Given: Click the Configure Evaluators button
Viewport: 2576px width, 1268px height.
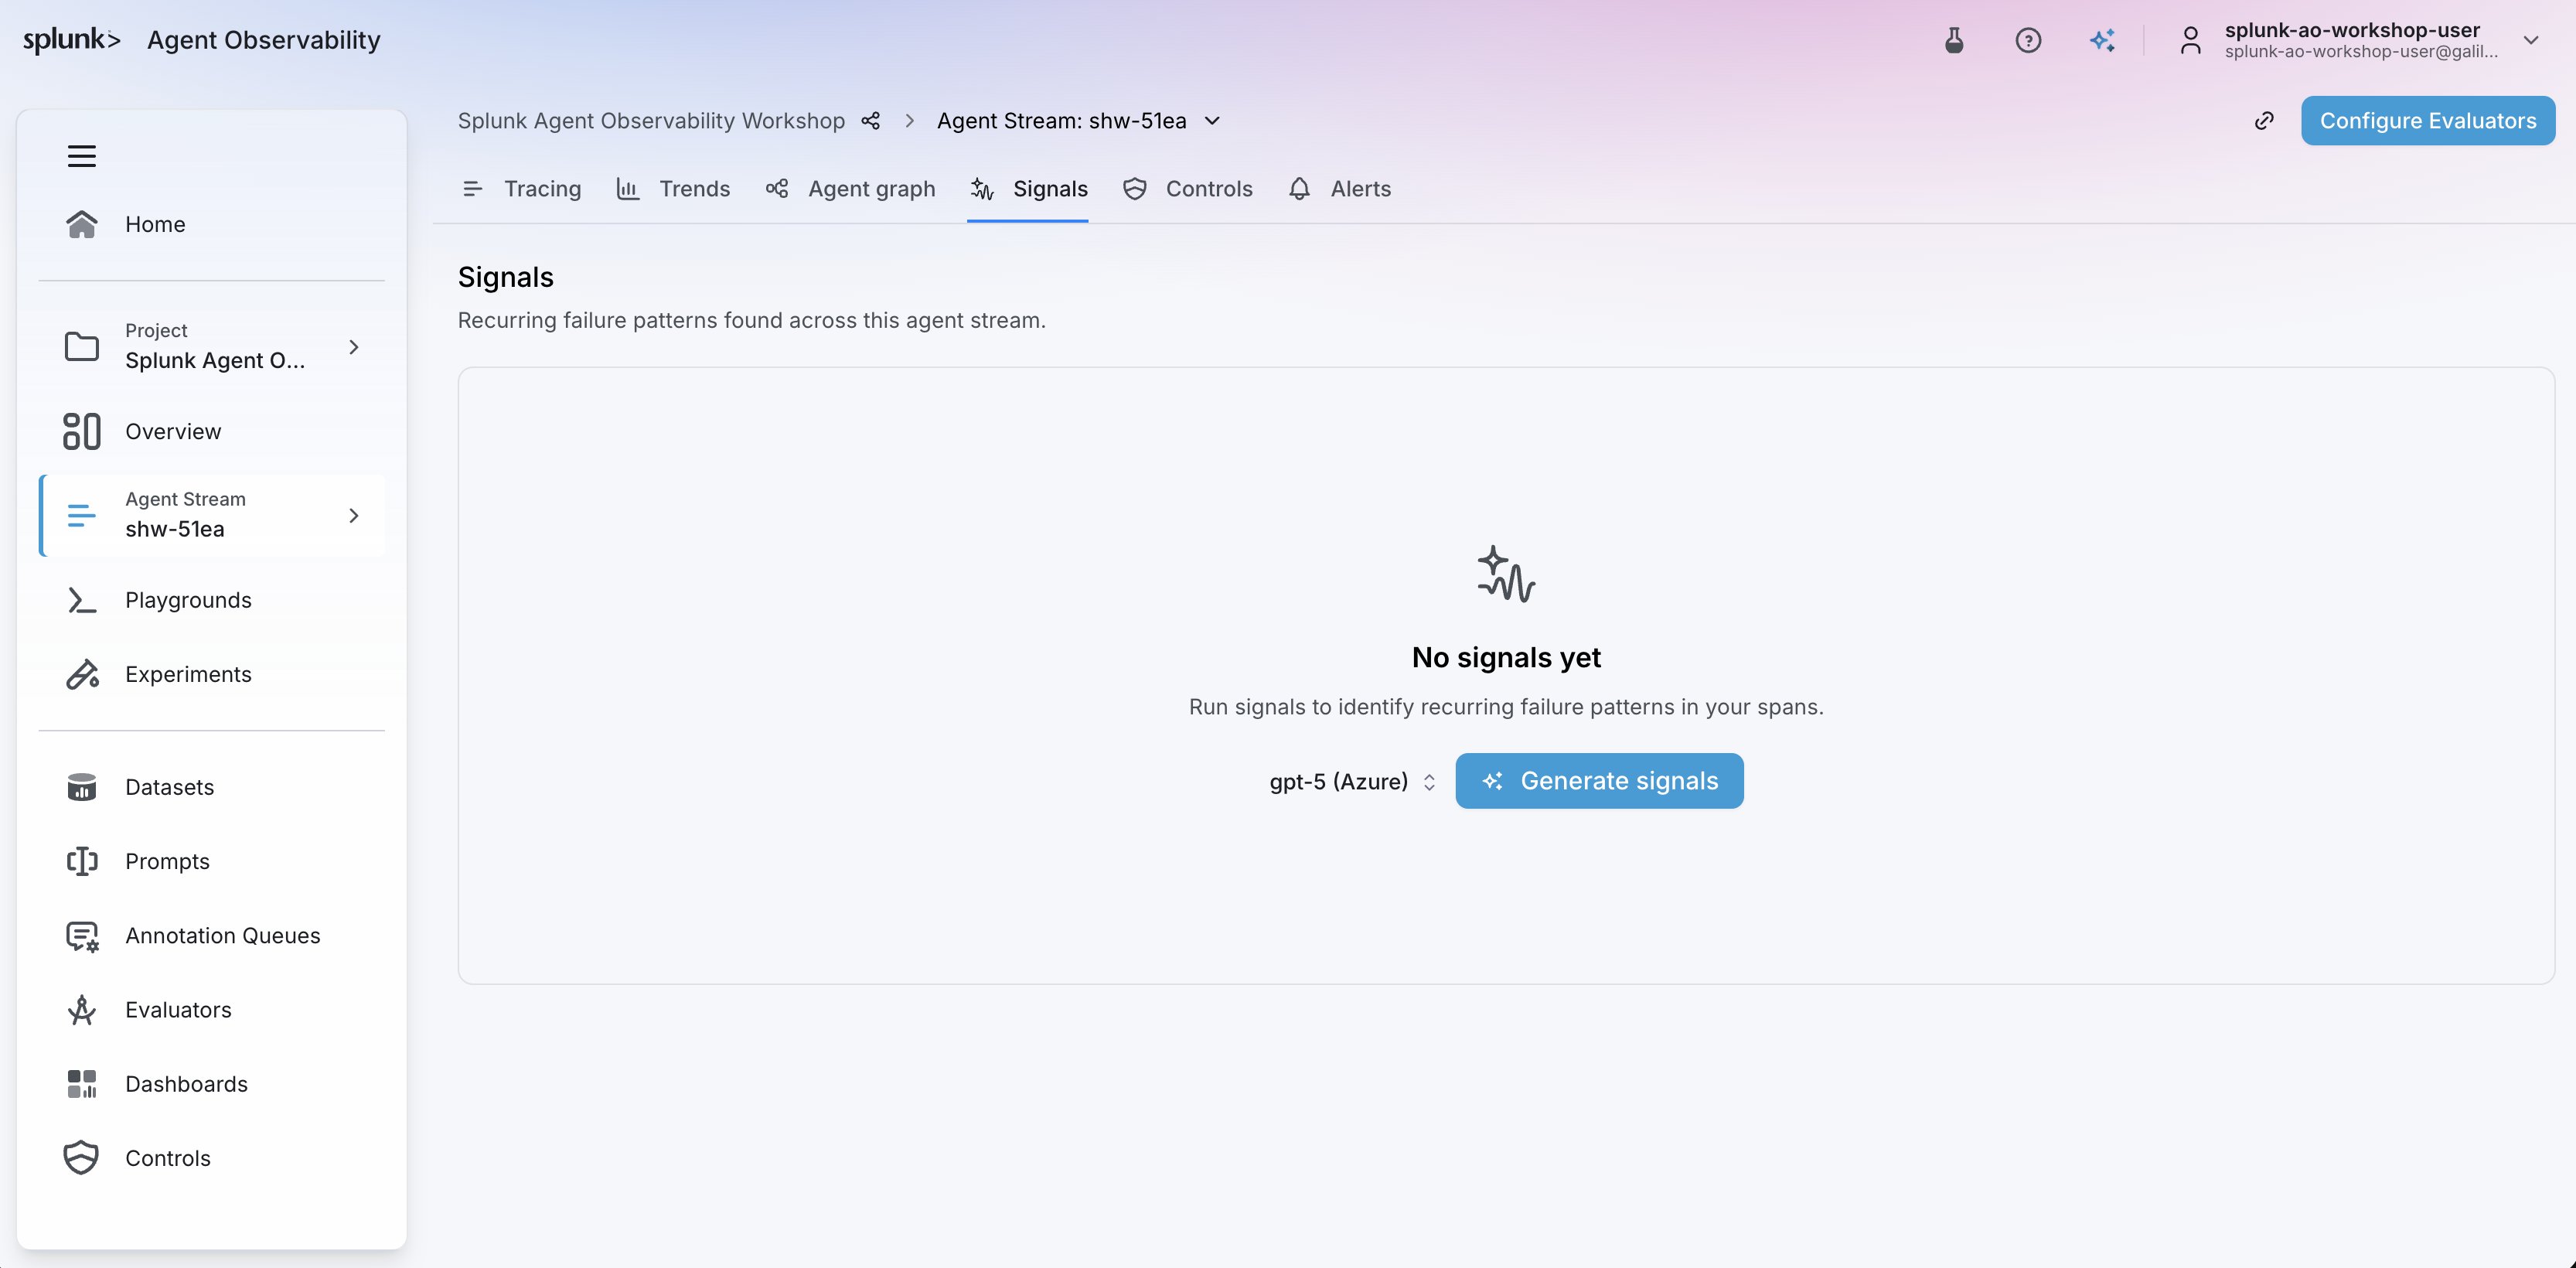Looking at the screenshot, I should tap(2428, 121).
